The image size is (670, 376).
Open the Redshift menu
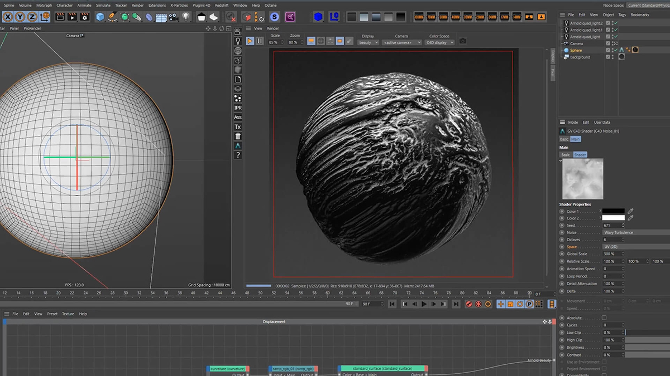(x=222, y=5)
